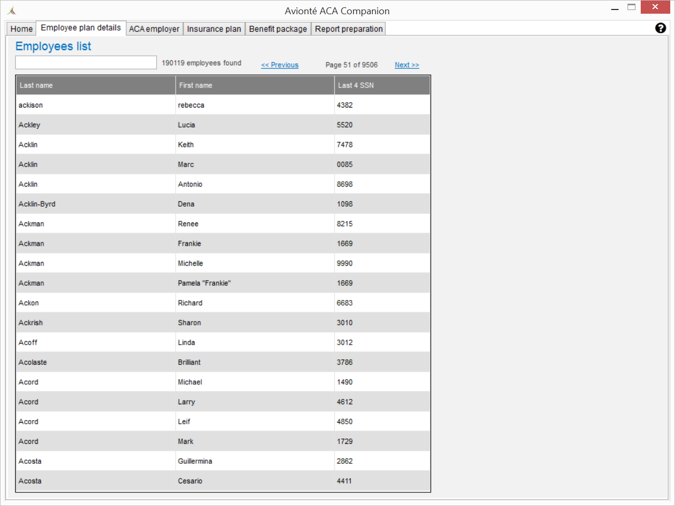Screen dimensions: 675x506
Task: Select first name Antonio in Acklin row
Action: coord(190,184)
